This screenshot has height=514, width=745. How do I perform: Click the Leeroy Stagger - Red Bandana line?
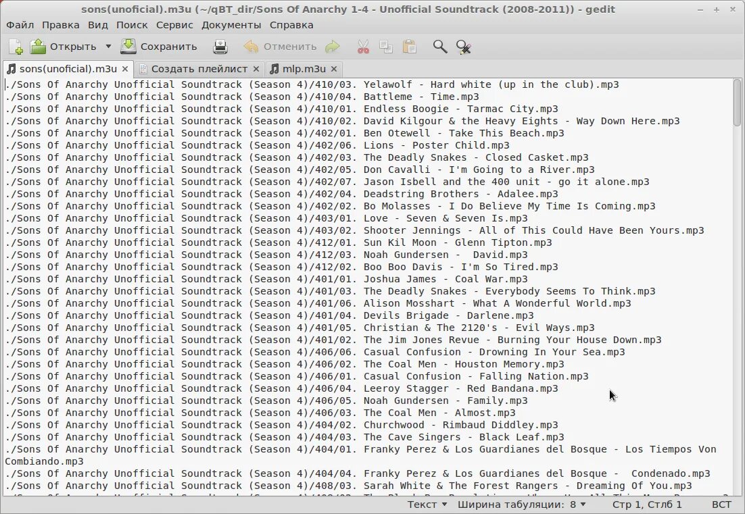[281, 388]
